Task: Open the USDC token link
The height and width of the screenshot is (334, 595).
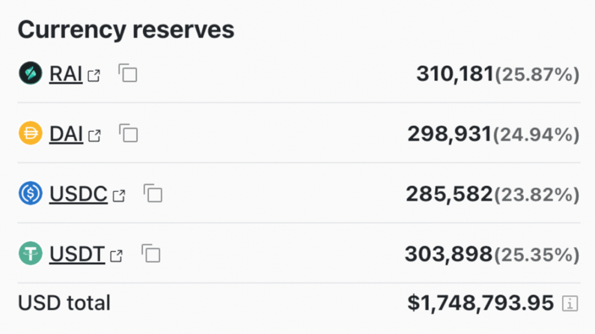Action: 78,194
